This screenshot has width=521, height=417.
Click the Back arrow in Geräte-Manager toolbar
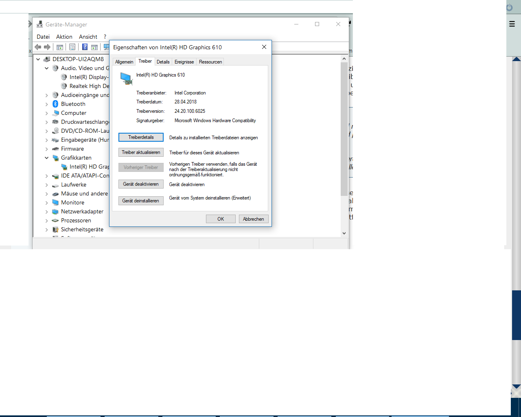pyautogui.click(x=38, y=47)
